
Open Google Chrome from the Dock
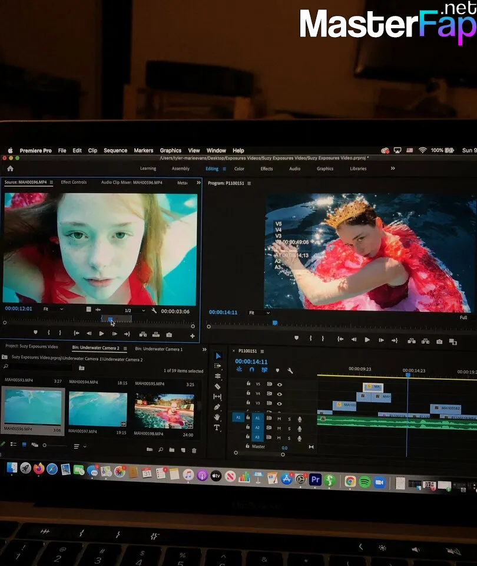350,481
